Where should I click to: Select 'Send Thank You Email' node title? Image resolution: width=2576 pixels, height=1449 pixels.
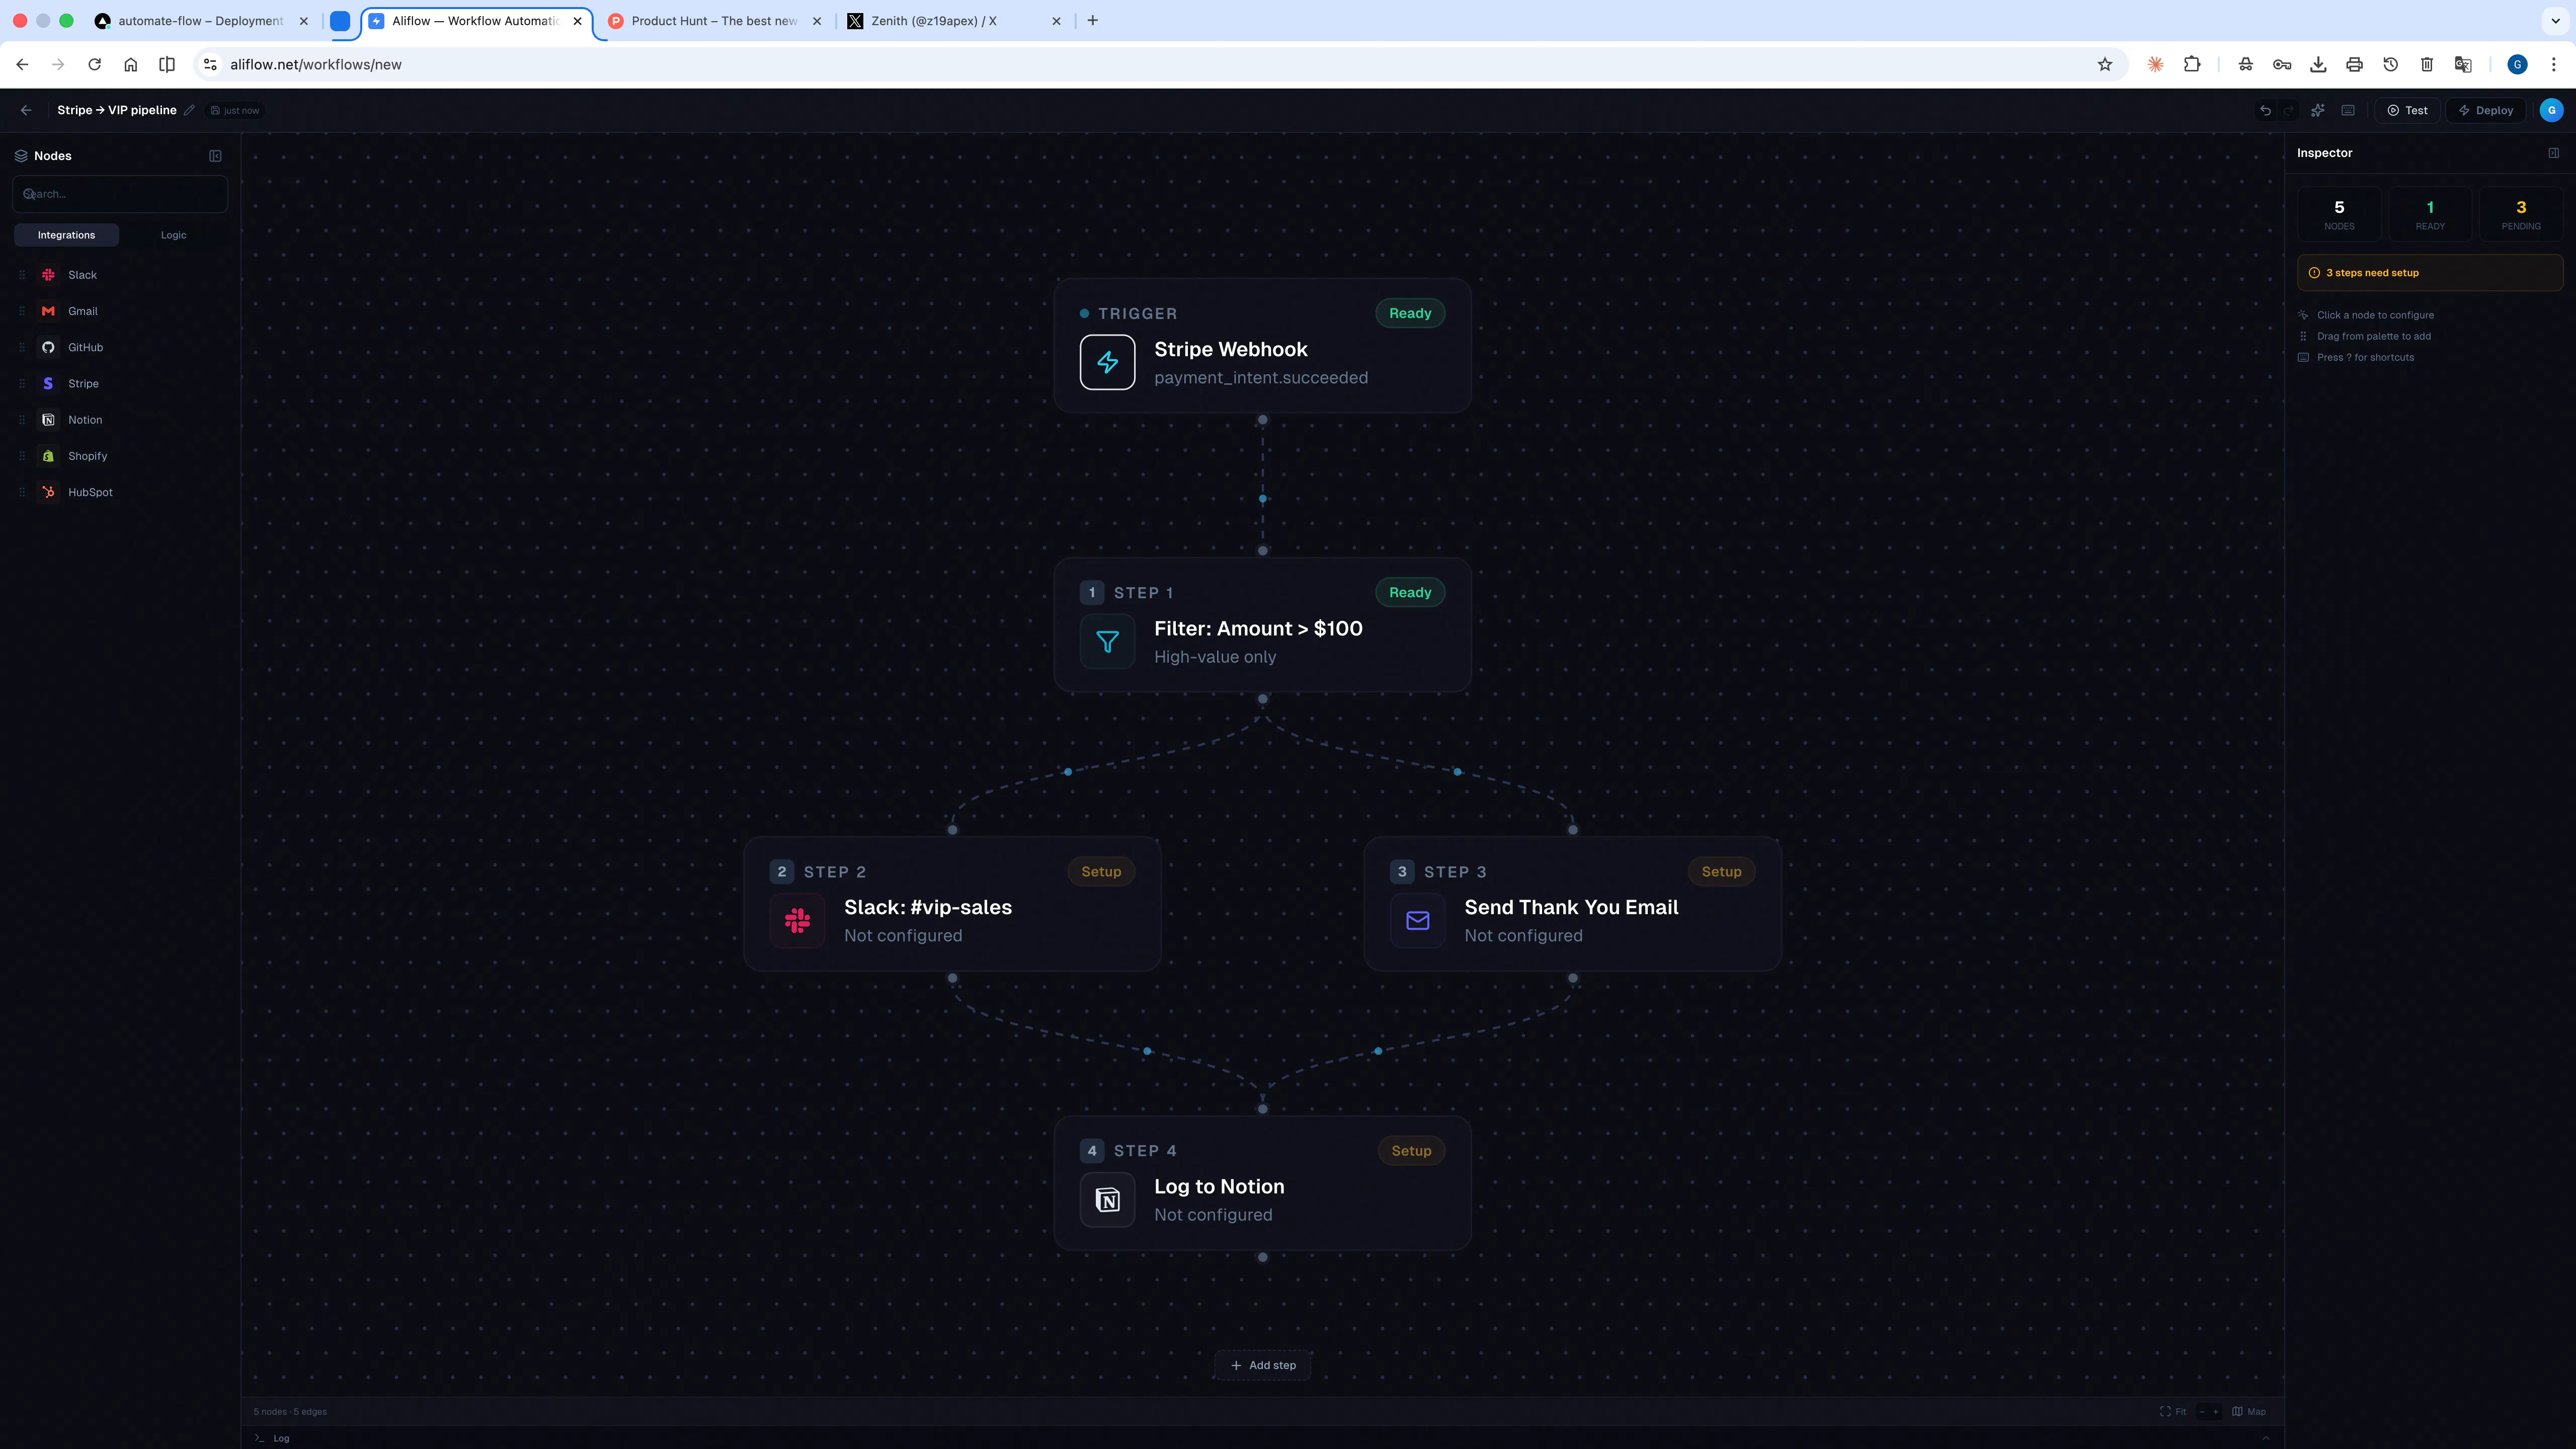[x=1571, y=907]
